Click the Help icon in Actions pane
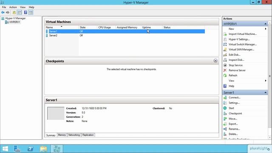This screenshot has width=272, height=153. click(225, 86)
